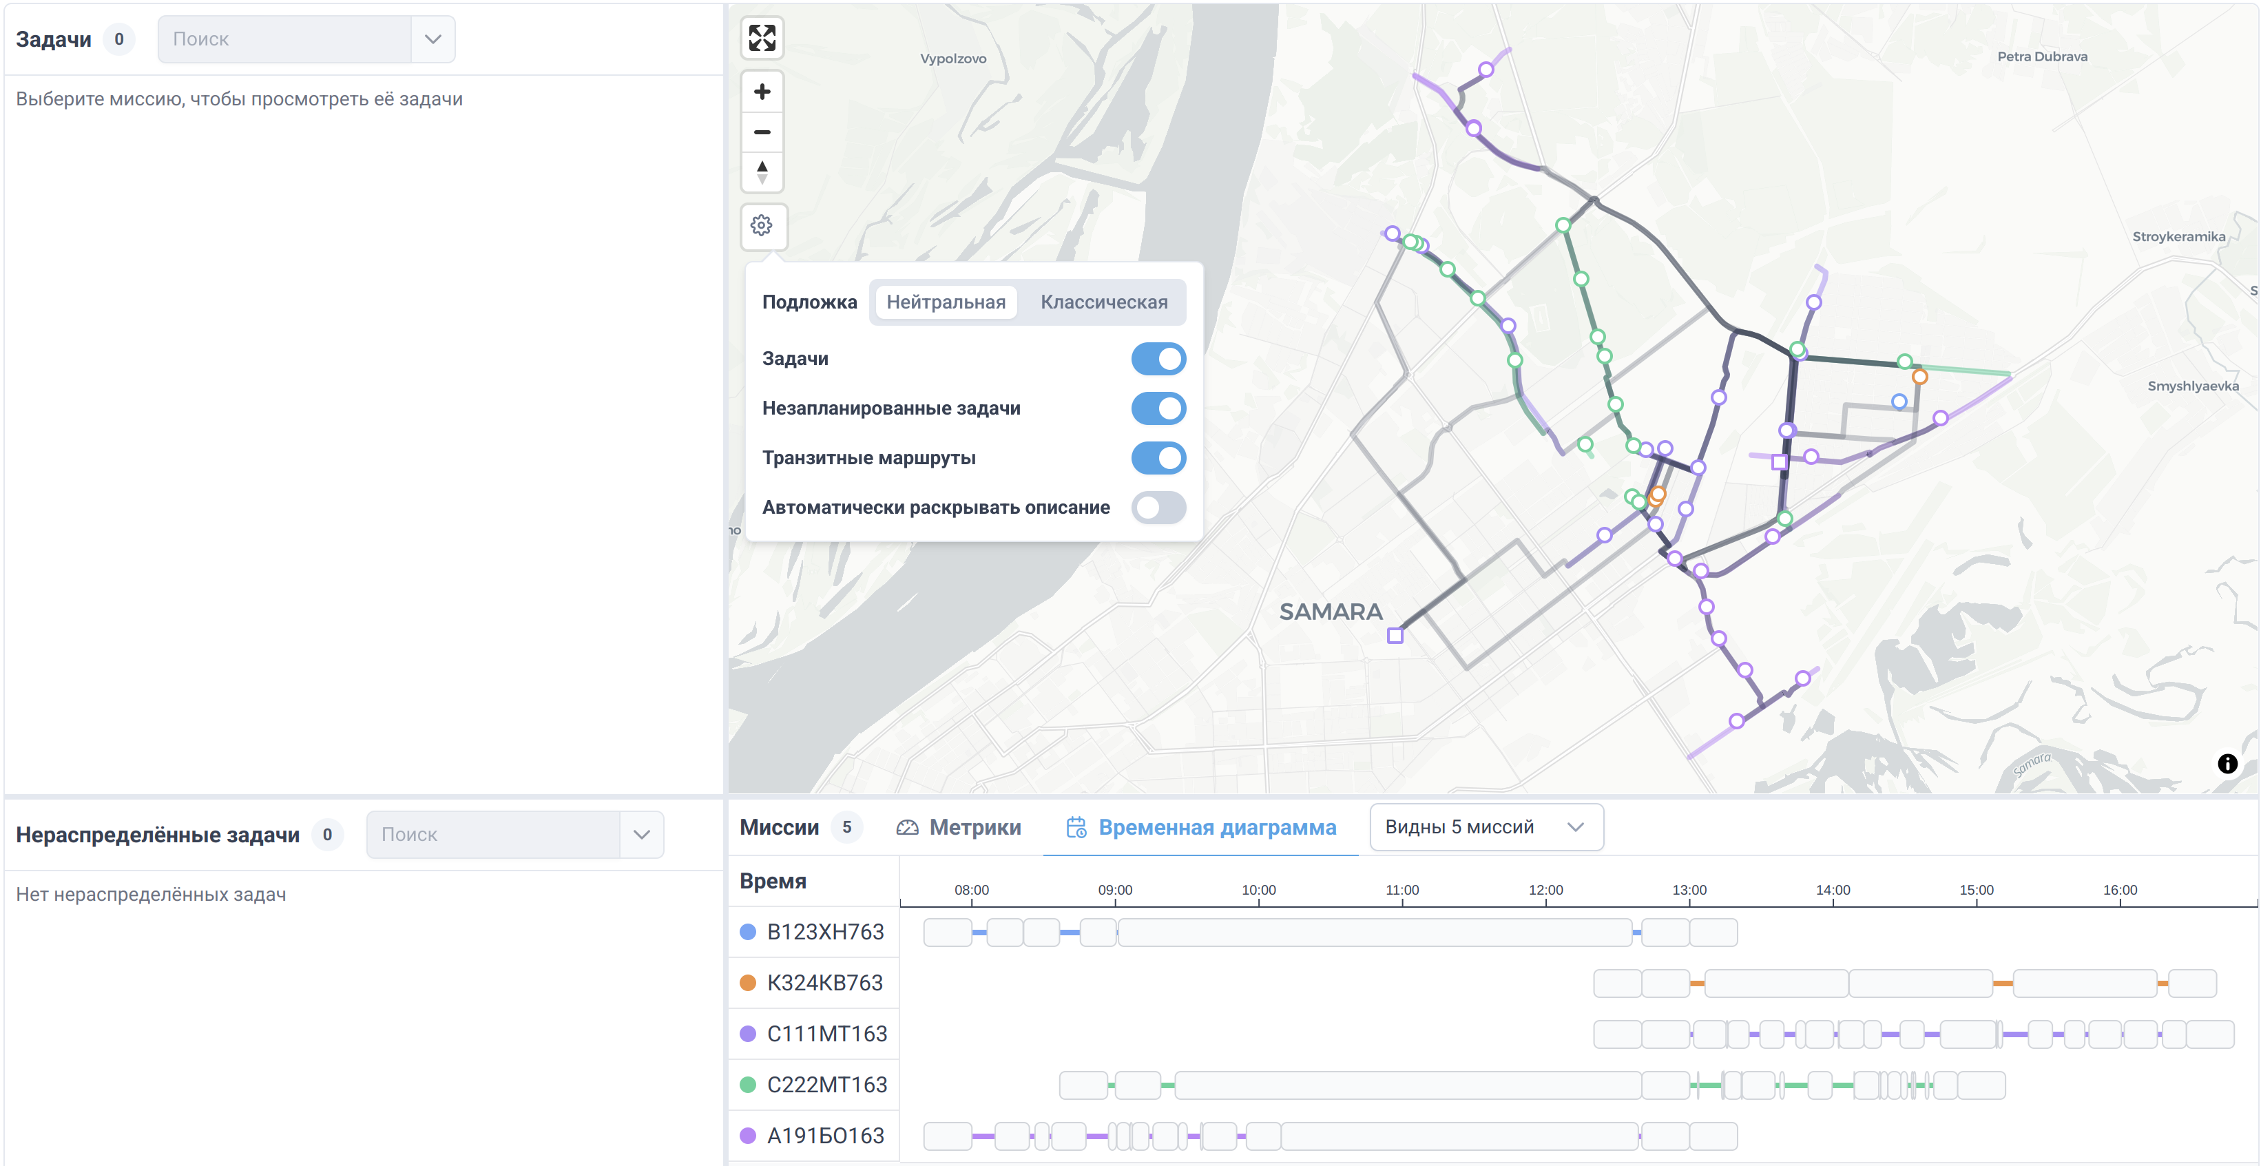Click the Время column header
The height and width of the screenshot is (1166, 2261).
click(x=773, y=881)
